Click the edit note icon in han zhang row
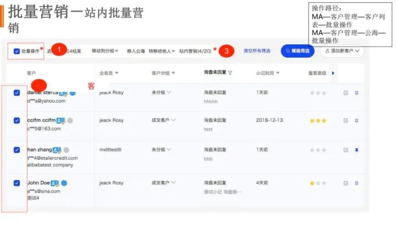 [x=346, y=150]
